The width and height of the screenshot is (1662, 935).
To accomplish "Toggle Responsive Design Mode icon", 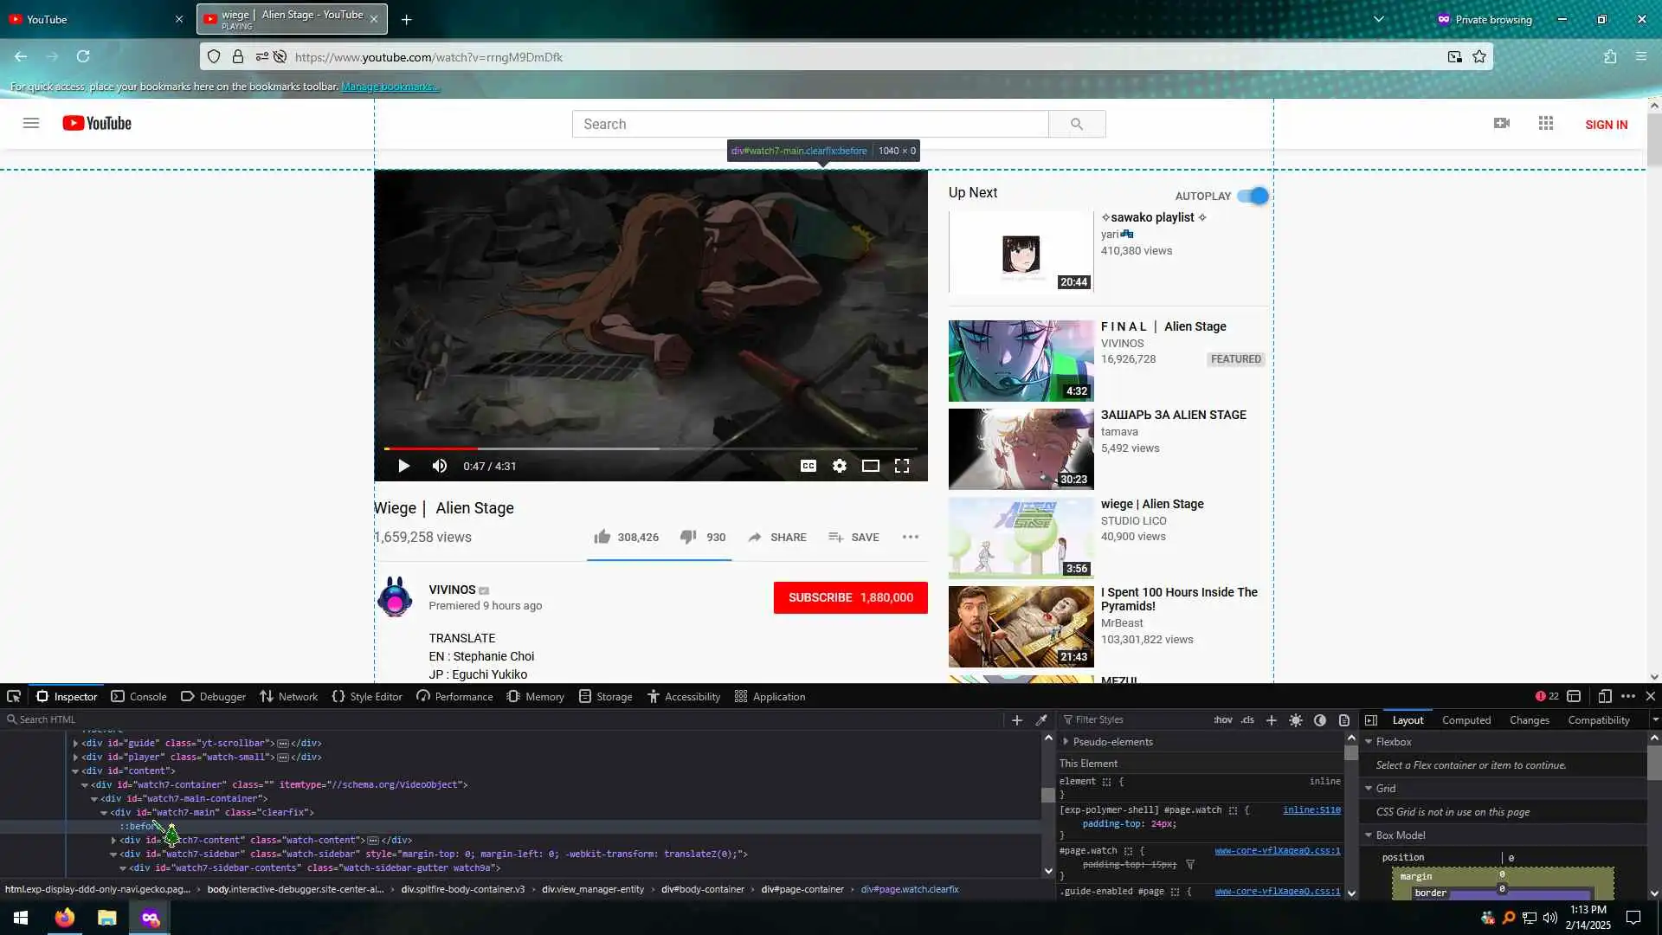I will [1604, 696].
